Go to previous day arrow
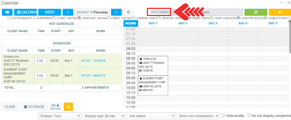 click(x=68, y=12)
